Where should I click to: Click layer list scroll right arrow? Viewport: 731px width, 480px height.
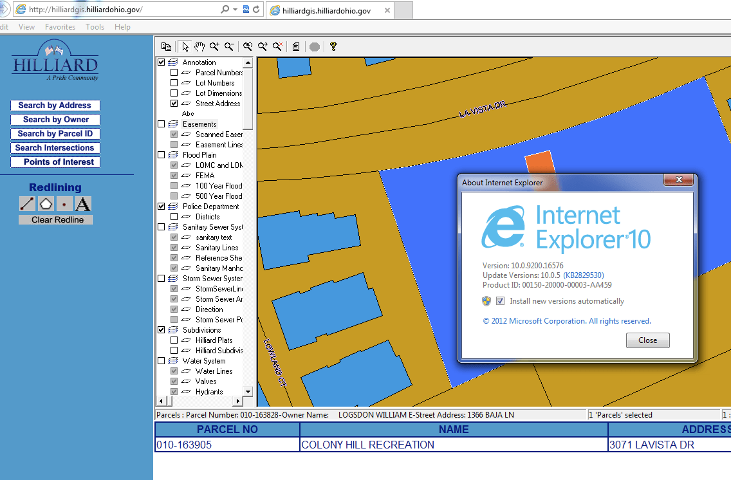point(237,401)
